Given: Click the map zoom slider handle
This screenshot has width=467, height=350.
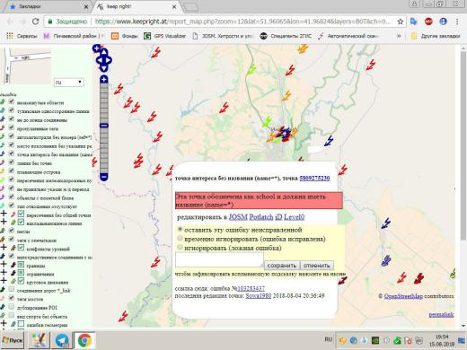Looking at the screenshot, I should [x=104, y=126].
